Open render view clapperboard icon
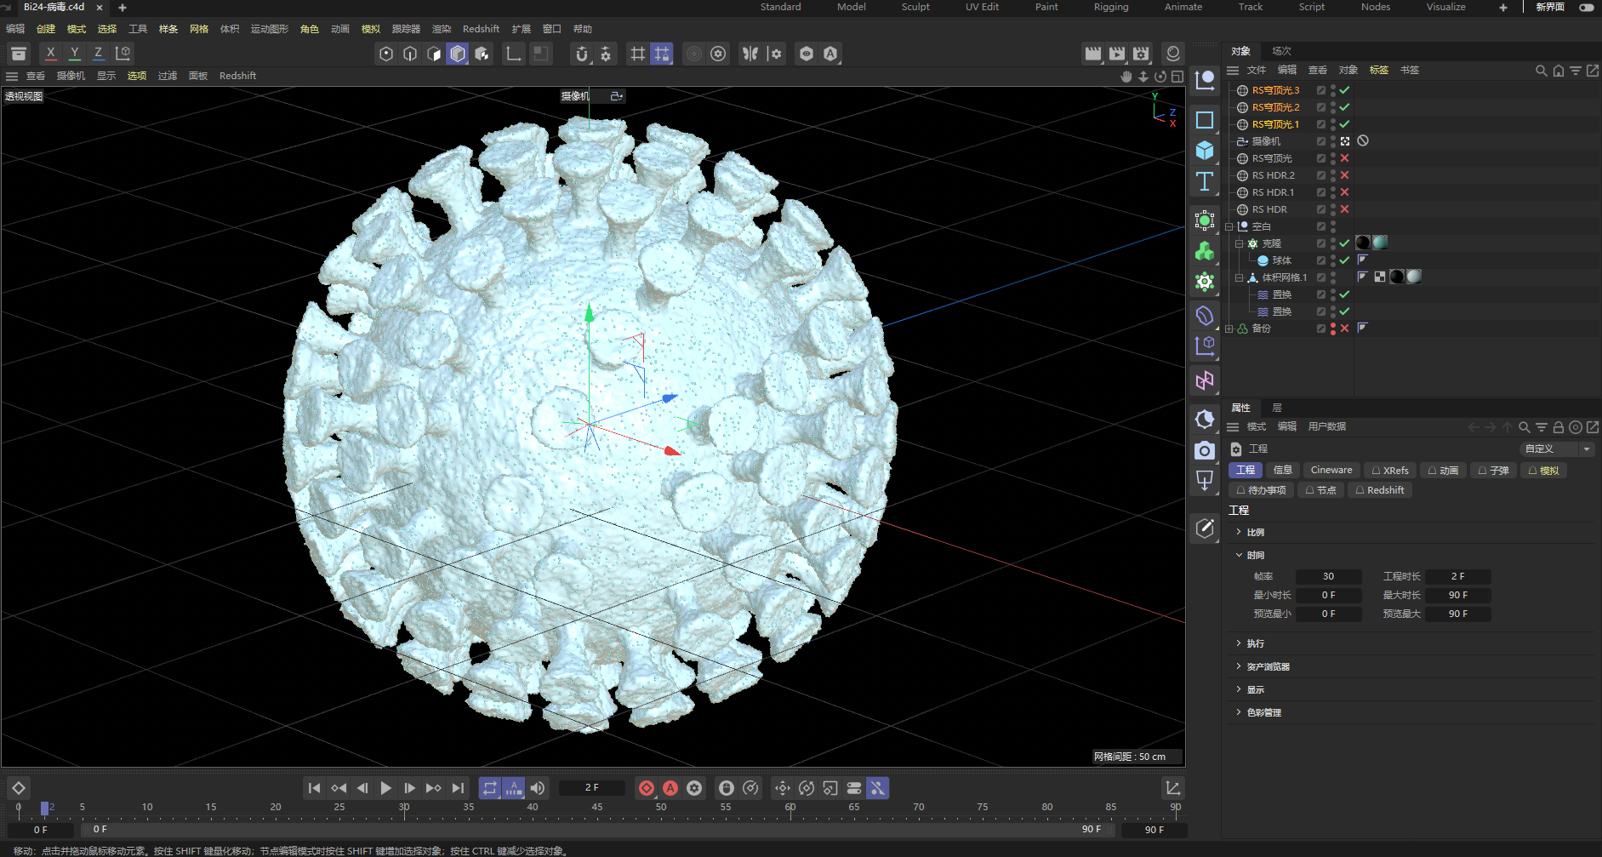1602x857 pixels. tap(1093, 54)
